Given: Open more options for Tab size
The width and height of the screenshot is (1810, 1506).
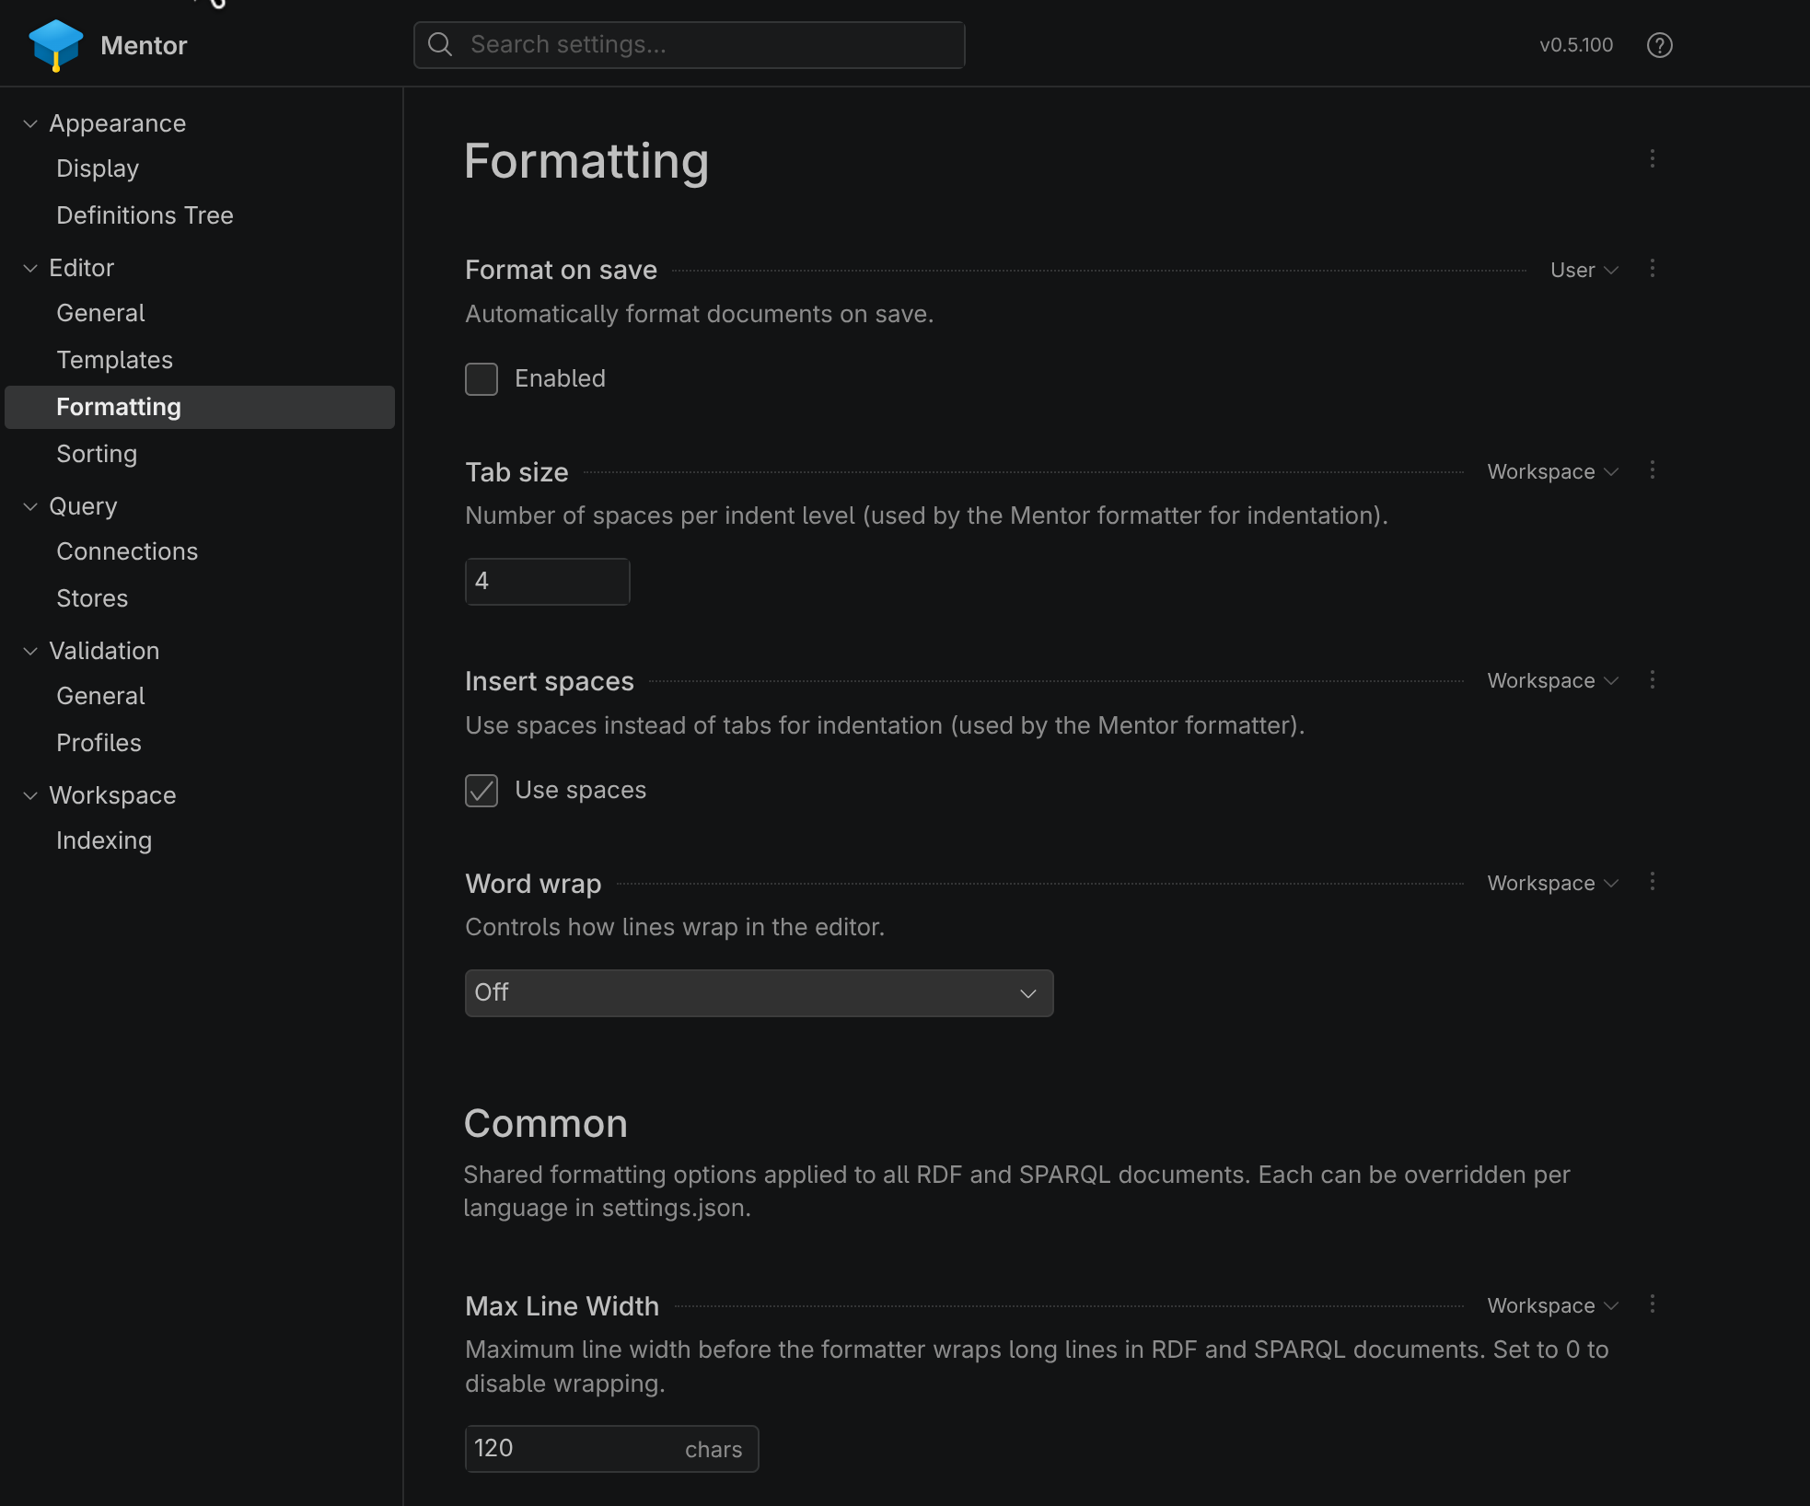Looking at the screenshot, I should point(1653,470).
